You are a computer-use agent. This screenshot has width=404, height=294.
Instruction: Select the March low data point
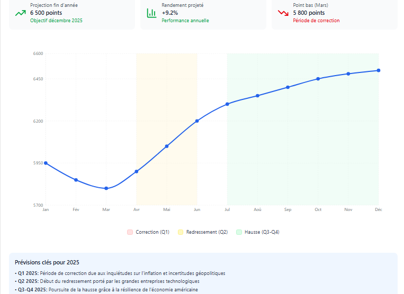pos(106,188)
